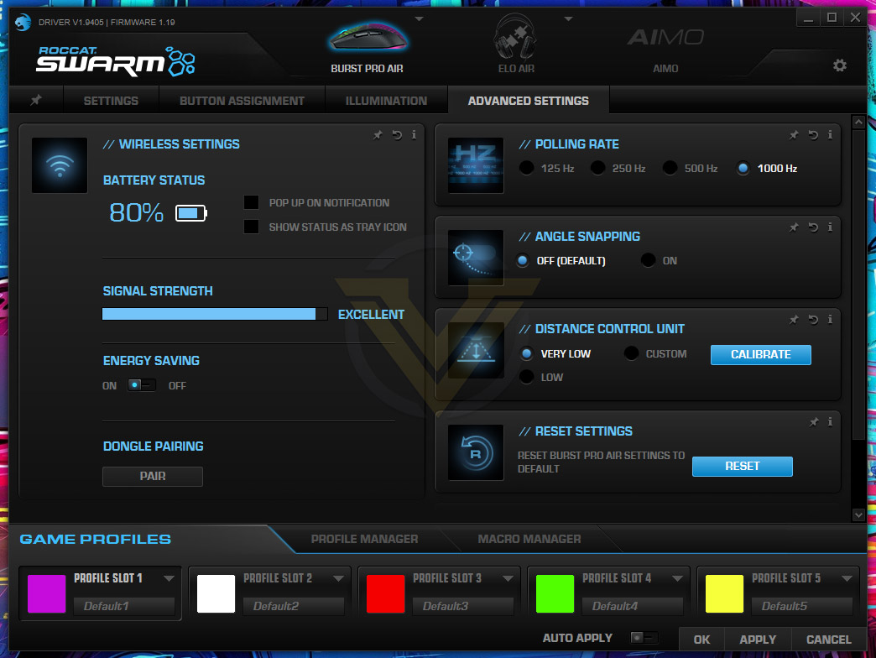Open Swarm settings gear icon
This screenshot has width=876, height=658.
(839, 65)
